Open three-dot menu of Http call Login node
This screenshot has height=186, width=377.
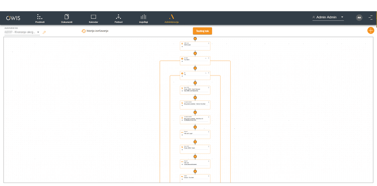point(209,132)
